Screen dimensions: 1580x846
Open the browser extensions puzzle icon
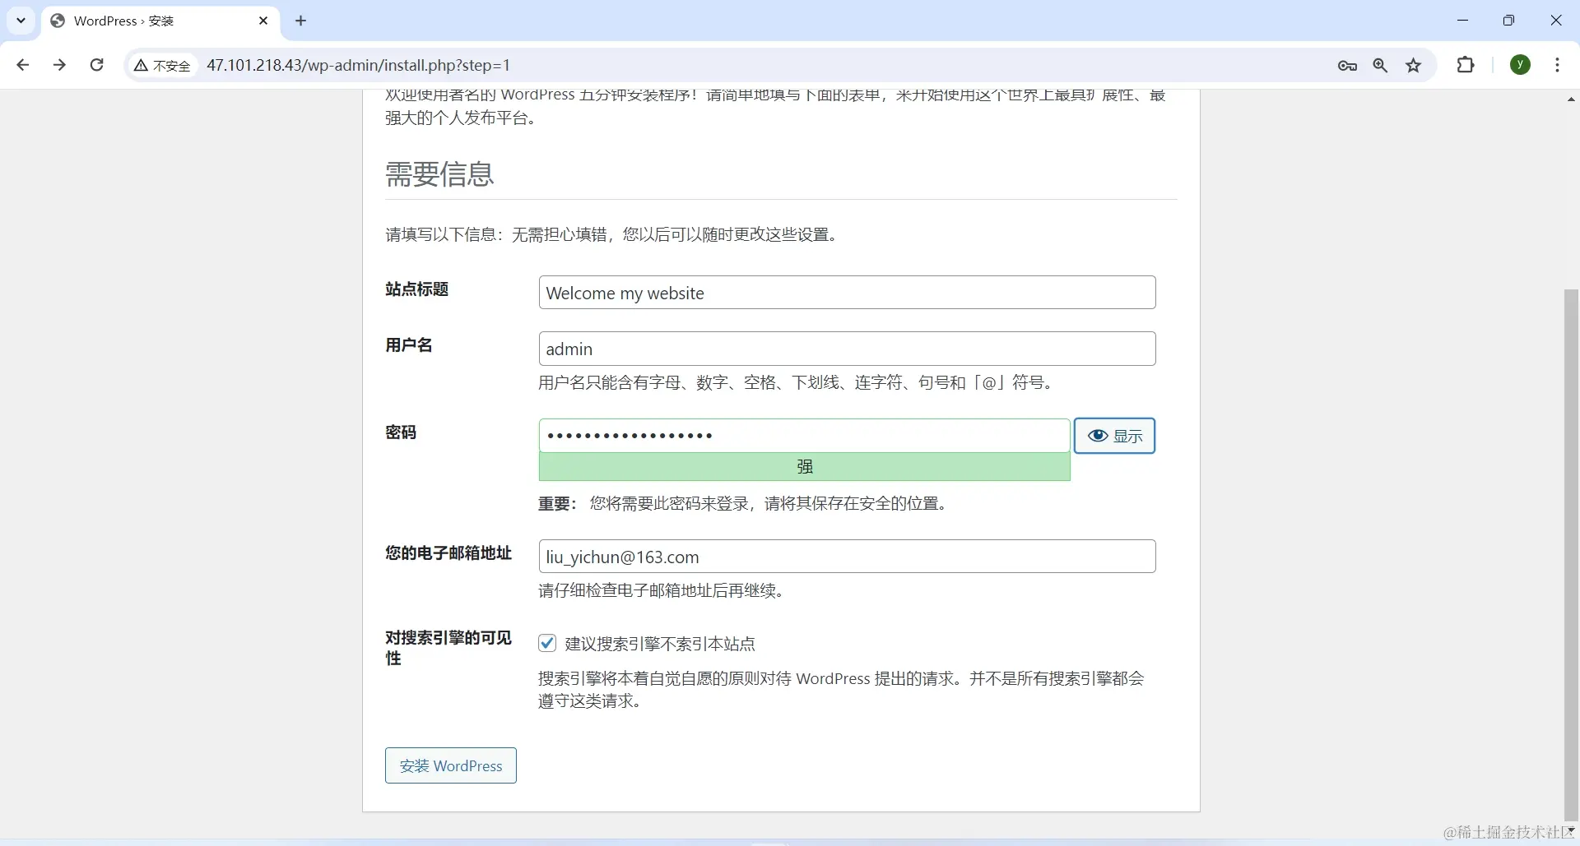point(1466,65)
